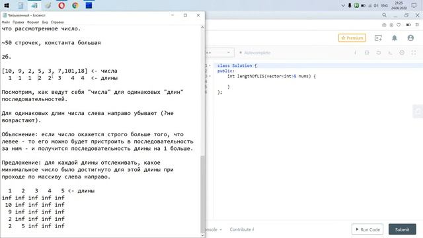Viewport: 423px width, 238px height.
Task: Submit the LeetCode solution
Action: tap(403, 229)
